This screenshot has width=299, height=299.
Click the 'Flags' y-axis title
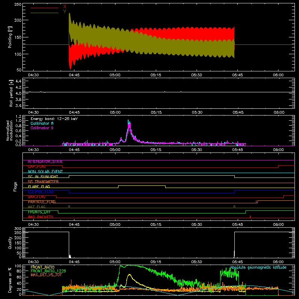point(15,187)
